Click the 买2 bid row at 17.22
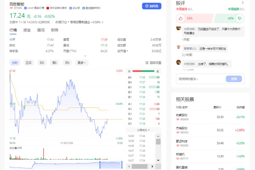This screenshot has width=255, height=170. [x=144, y=109]
